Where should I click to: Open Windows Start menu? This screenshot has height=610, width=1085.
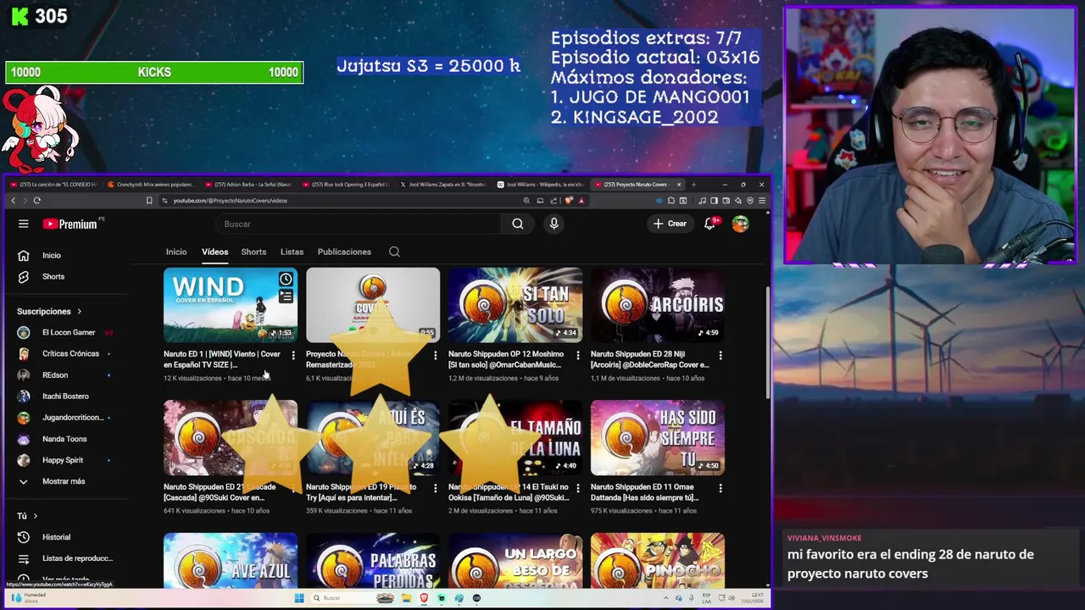[x=299, y=598]
